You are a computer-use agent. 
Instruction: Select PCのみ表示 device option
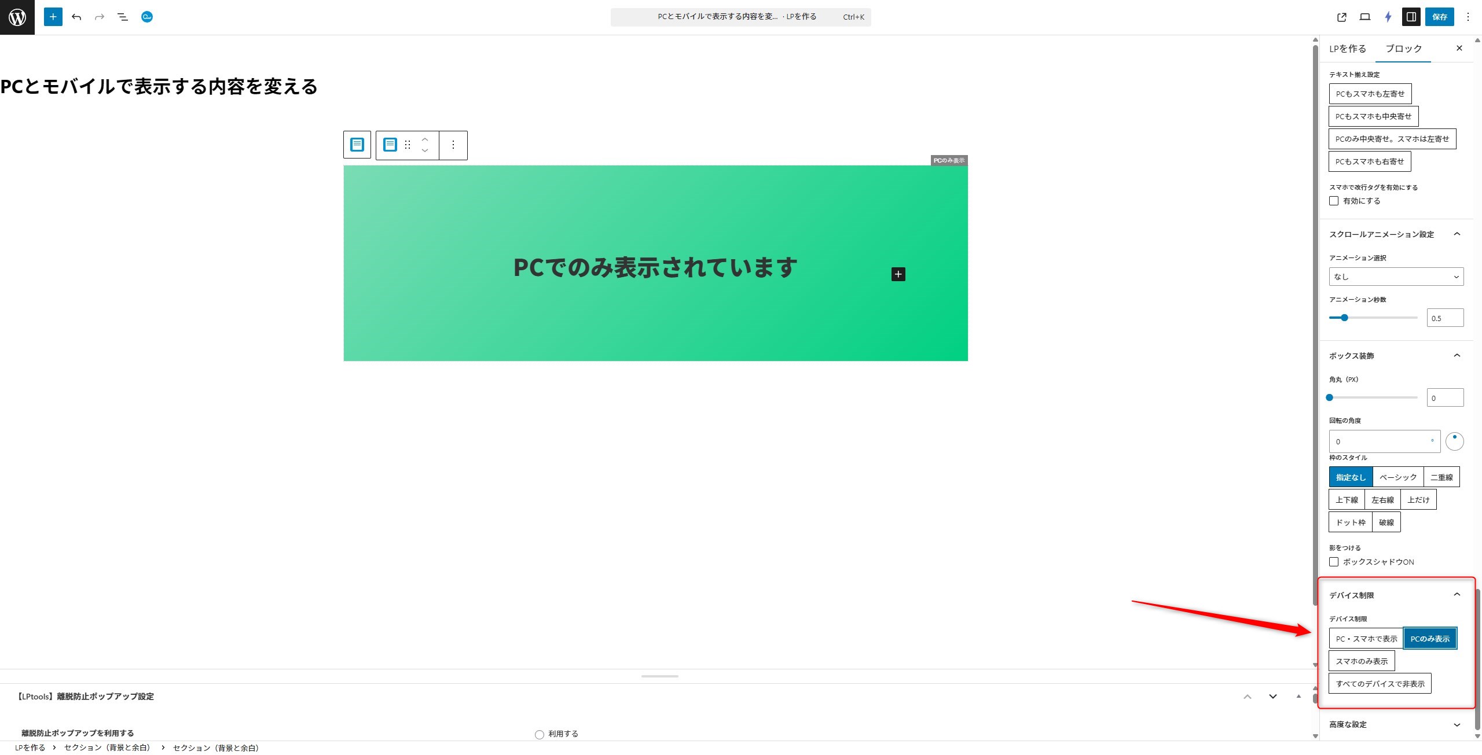point(1430,639)
